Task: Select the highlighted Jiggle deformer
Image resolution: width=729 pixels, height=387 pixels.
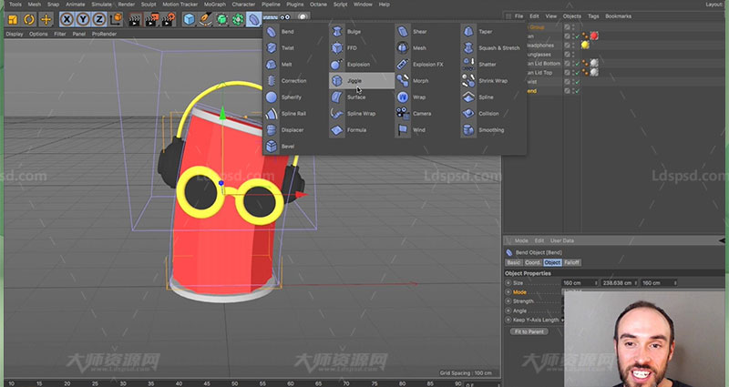Action: point(362,81)
